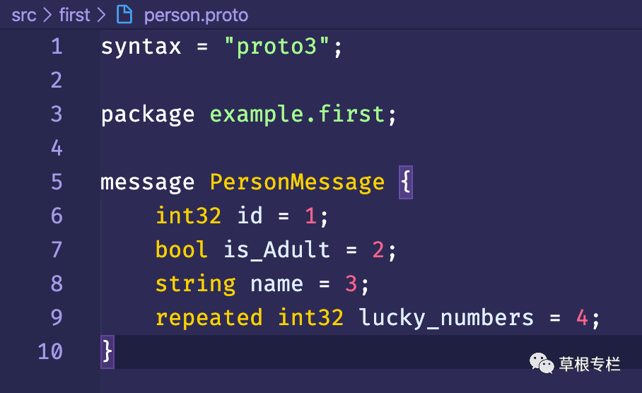Click the PersonMessage identifier
642x393 pixels.
297,182
